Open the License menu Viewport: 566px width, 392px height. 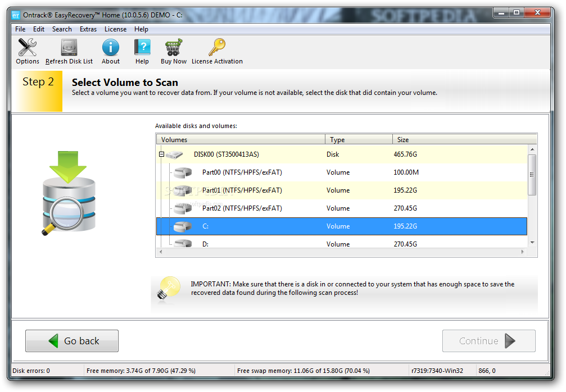point(116,29)
